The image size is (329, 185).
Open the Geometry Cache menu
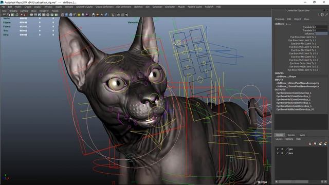84,7
